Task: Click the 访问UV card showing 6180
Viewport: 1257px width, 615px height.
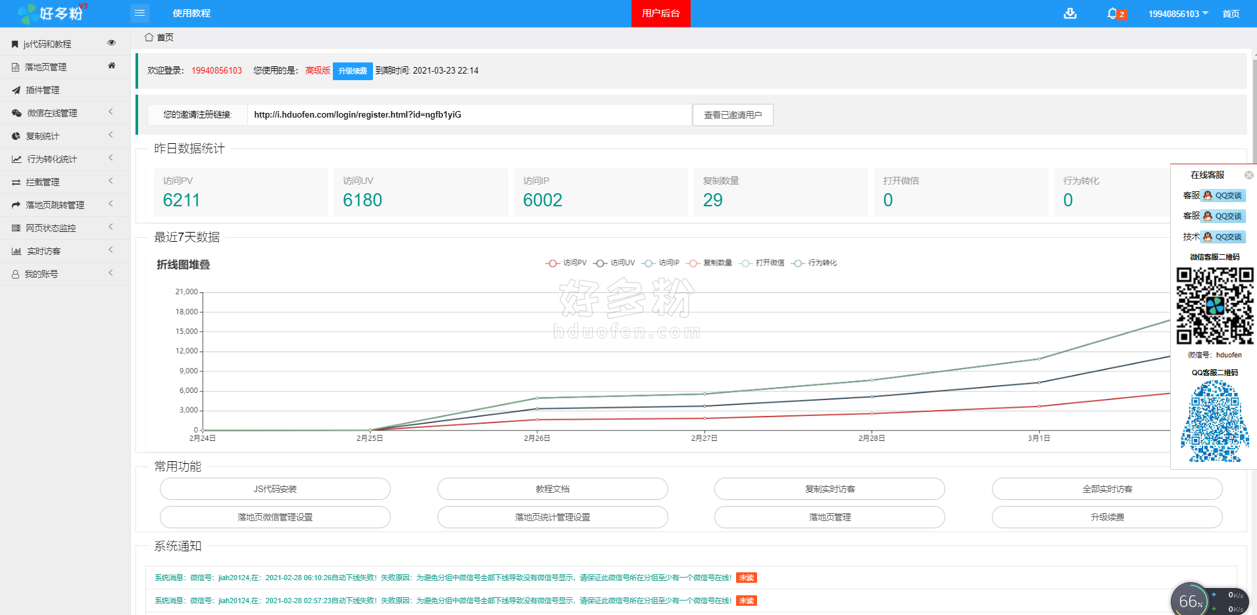Action: point(421,193)
